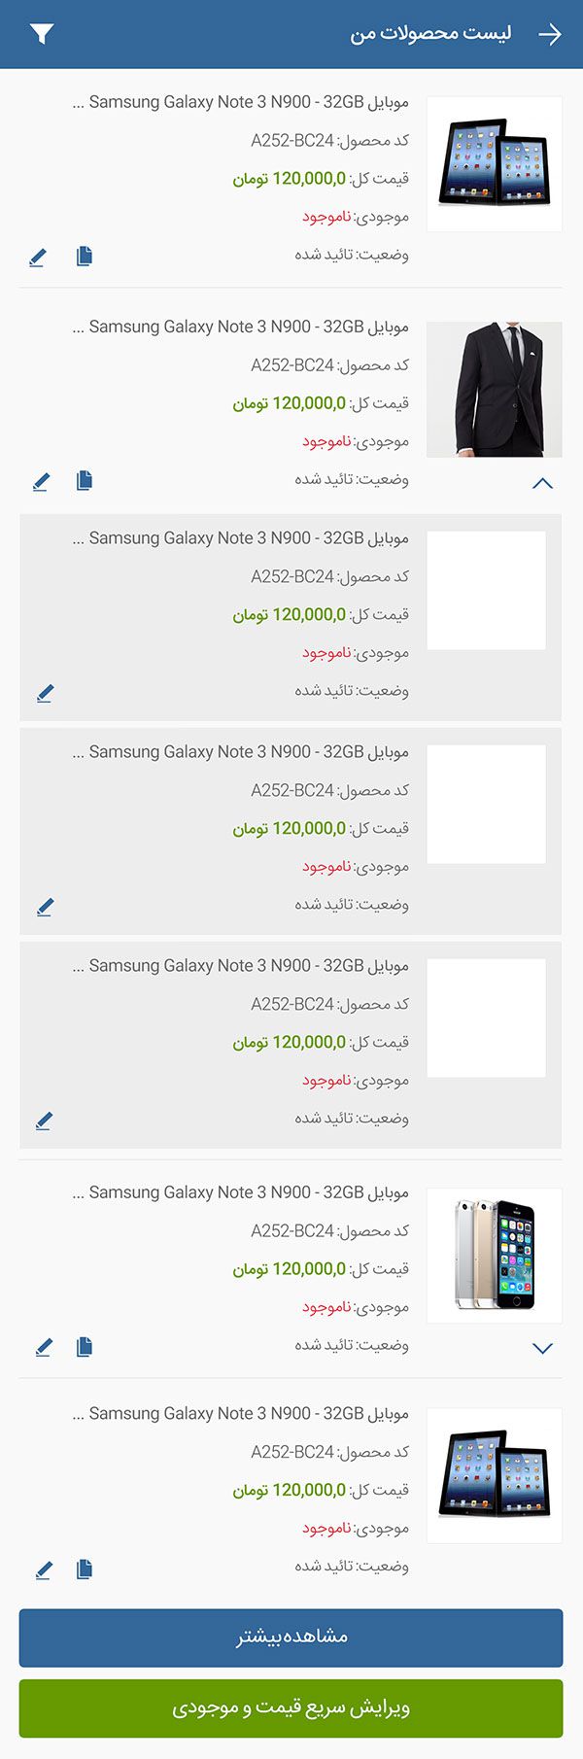The image size is (583, 1759).
Task: Click edit pencil of first iPad product
Action: coord(37,258)
